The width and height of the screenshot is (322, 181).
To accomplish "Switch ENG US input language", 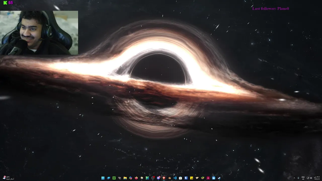I will [x=303, y=178].
